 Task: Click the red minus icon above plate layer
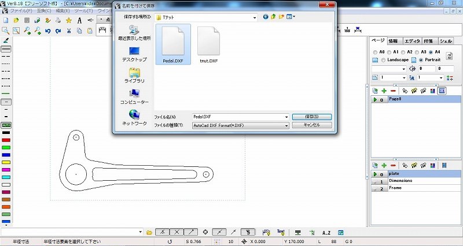[x=393, y=165]
